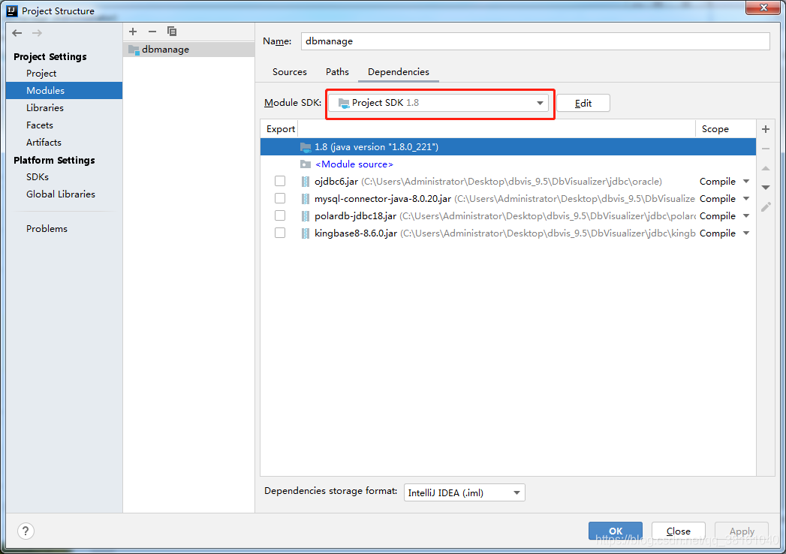Close the Project Structure window

[x=763, y=8]
